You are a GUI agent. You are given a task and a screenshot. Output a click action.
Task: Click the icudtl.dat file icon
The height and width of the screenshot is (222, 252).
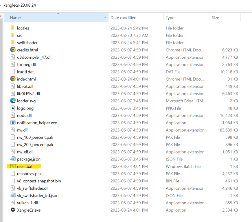[x=13, y=72]
